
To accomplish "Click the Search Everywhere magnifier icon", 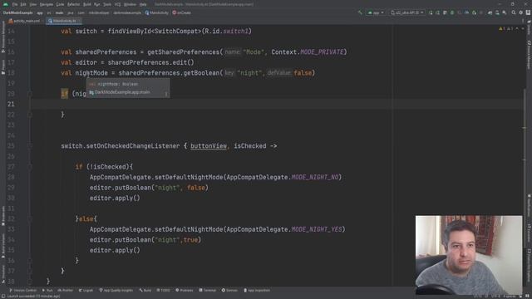I will tap(514, 12).
